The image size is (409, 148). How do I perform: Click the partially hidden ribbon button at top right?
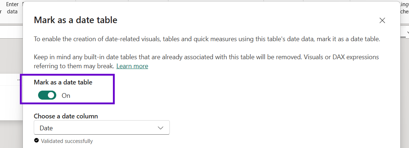point(404,8)
